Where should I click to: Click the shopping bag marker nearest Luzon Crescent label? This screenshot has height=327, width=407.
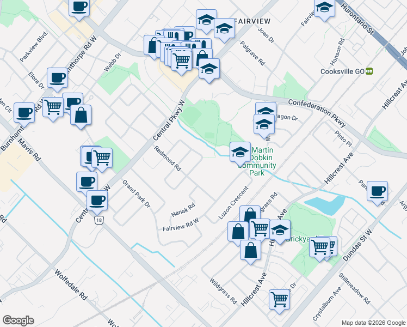point(250,214)
